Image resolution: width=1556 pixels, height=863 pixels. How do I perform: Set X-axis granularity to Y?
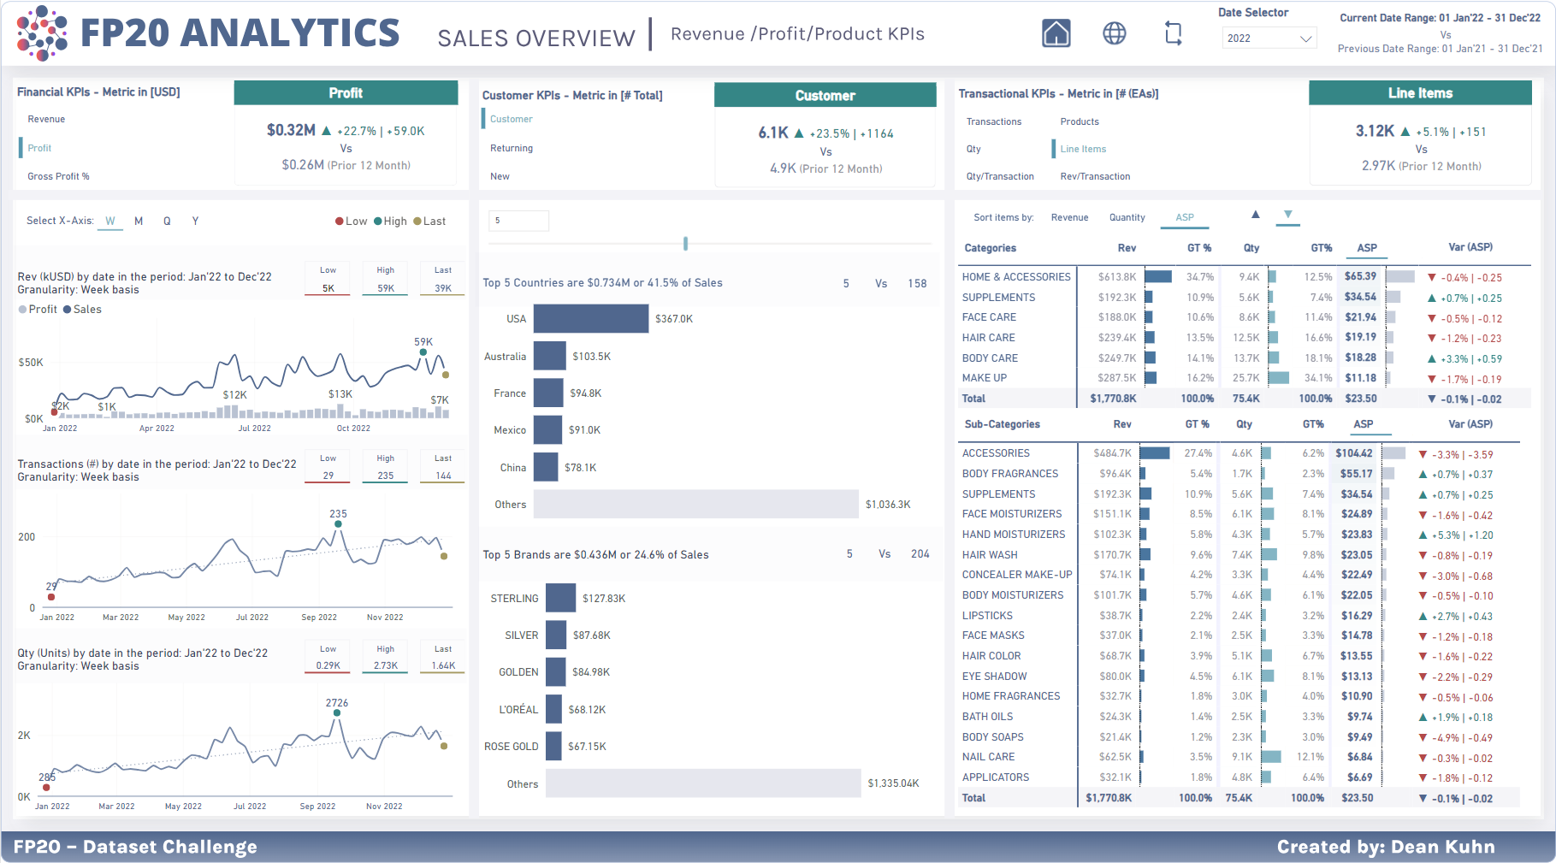tap(195, 222)
